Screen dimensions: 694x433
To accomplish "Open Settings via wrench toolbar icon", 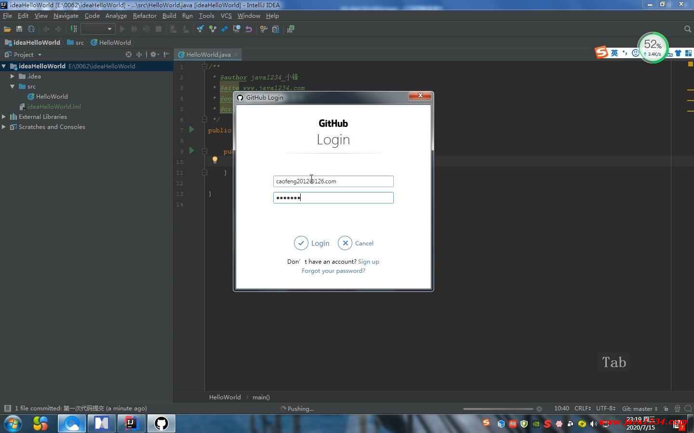I will click(263, 29).
